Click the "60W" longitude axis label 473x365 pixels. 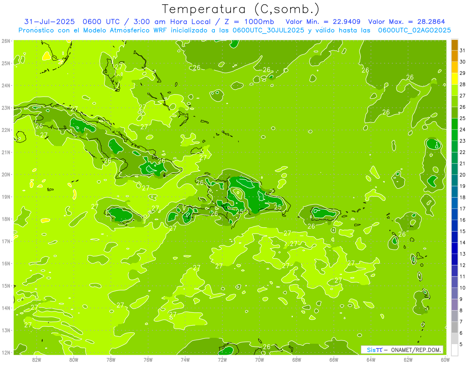pos(445,359)
